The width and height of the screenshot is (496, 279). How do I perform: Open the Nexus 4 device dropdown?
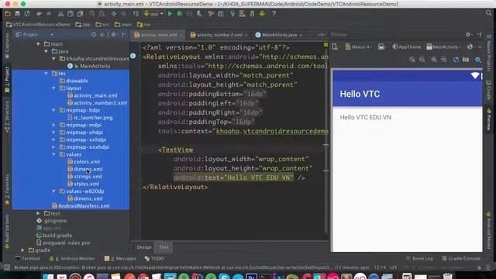pyautogui.click(x=358, y=46)
